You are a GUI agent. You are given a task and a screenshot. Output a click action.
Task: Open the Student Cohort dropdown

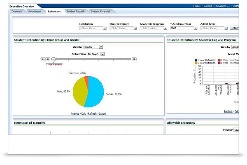click(123, 28)
